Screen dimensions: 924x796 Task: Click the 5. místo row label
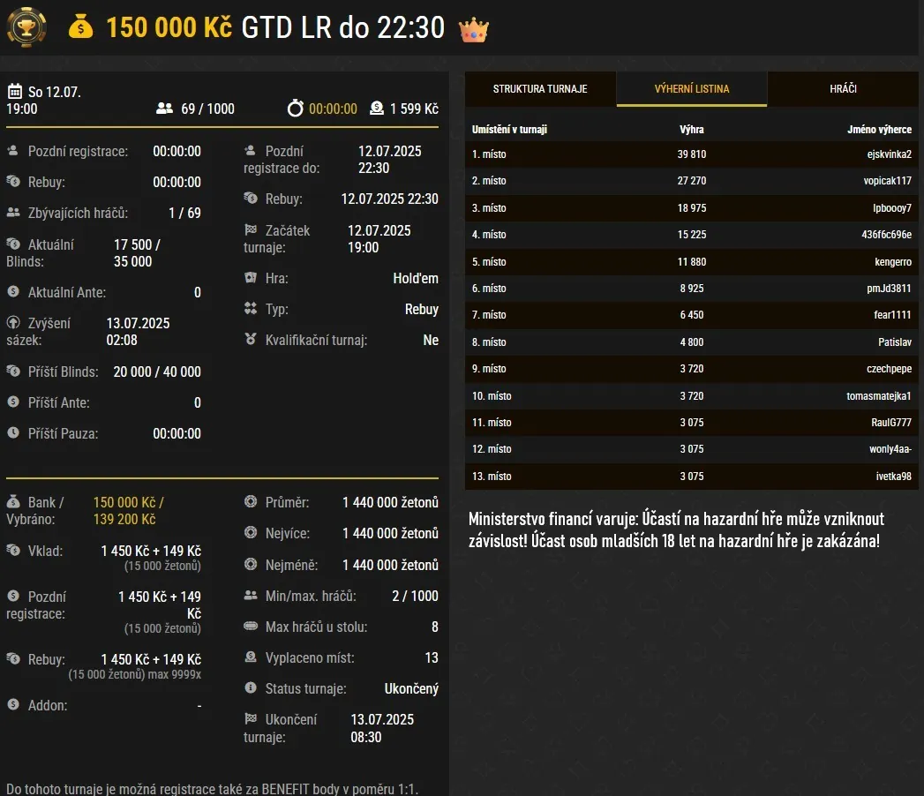[x=489, y=261]
